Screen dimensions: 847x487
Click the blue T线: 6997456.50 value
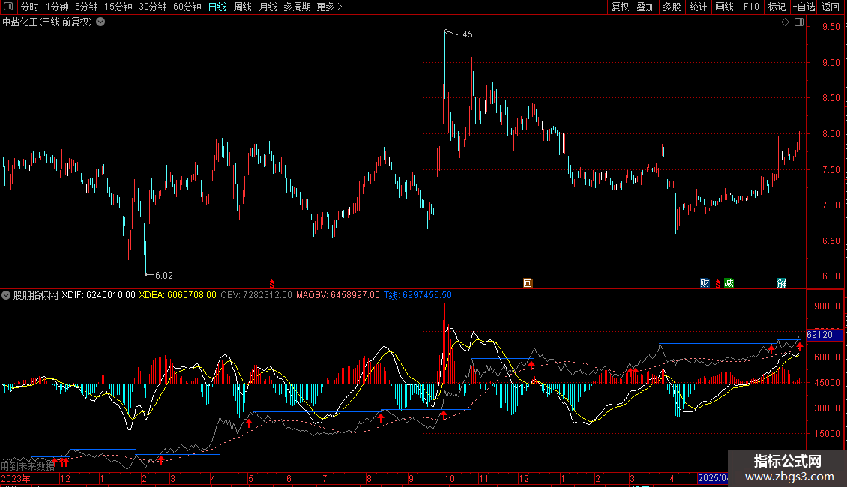tap(418, 295)
